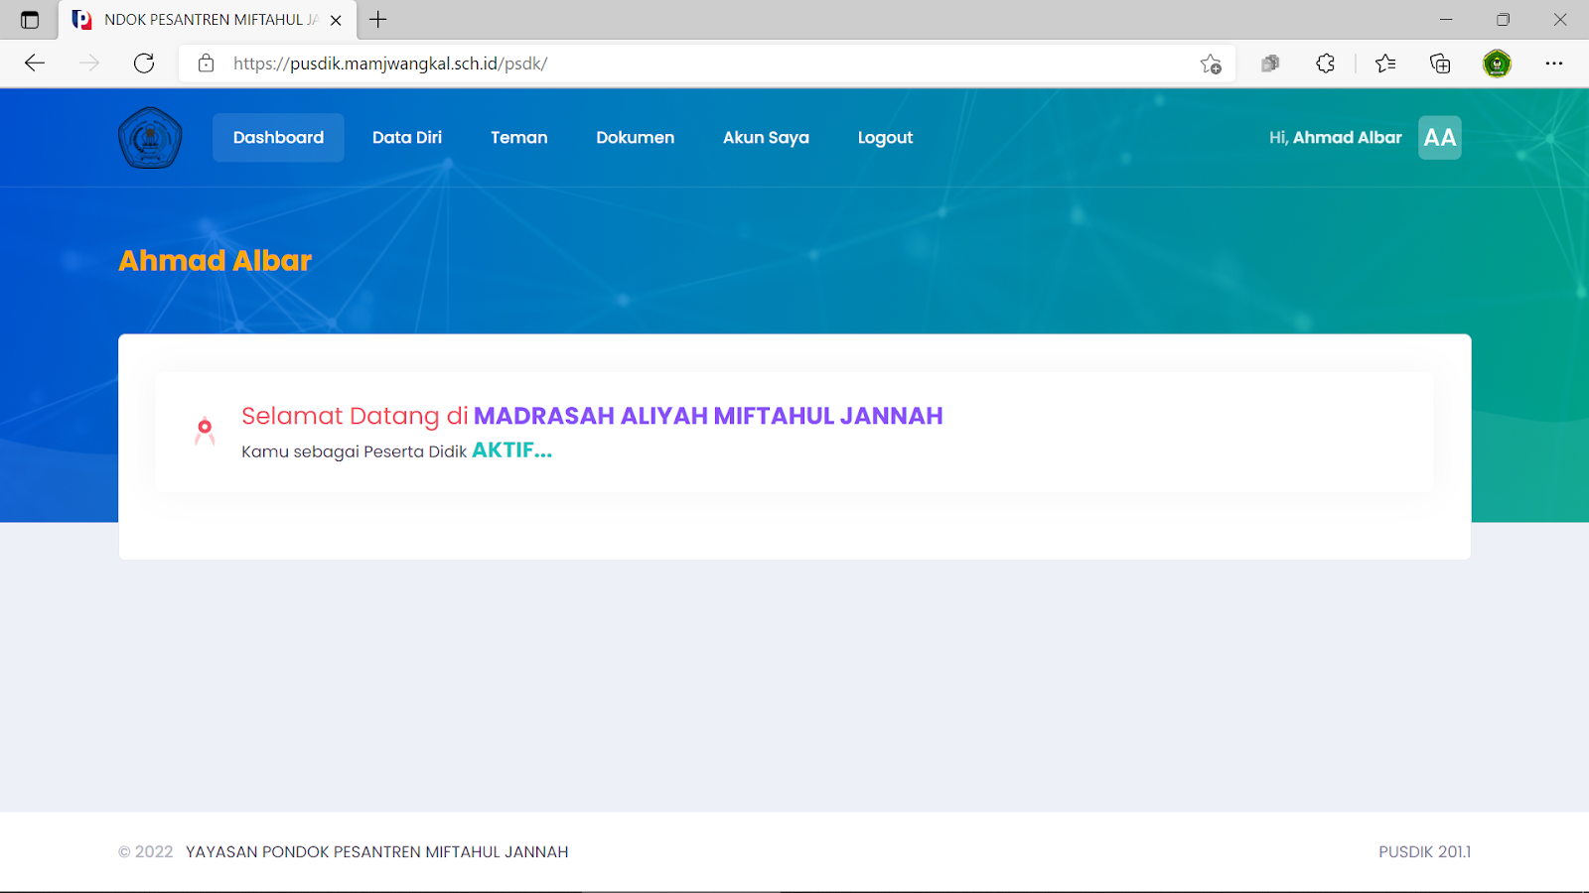The width and height of the screenshot is (1589, 893).
Task: Click the stacked pages icon beside the favorites star
Action: pyautogui.click(x=1270, y=64)
